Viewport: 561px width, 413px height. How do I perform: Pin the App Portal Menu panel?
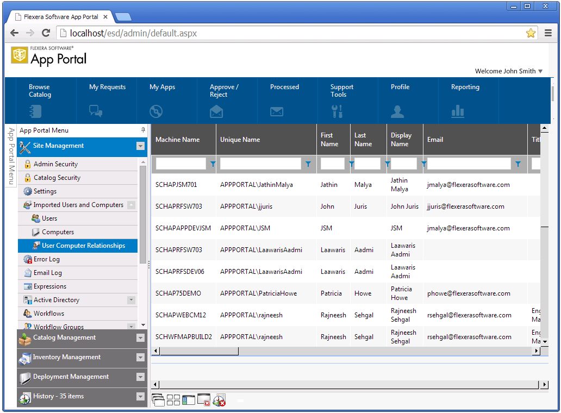click(x=143, y=130)
